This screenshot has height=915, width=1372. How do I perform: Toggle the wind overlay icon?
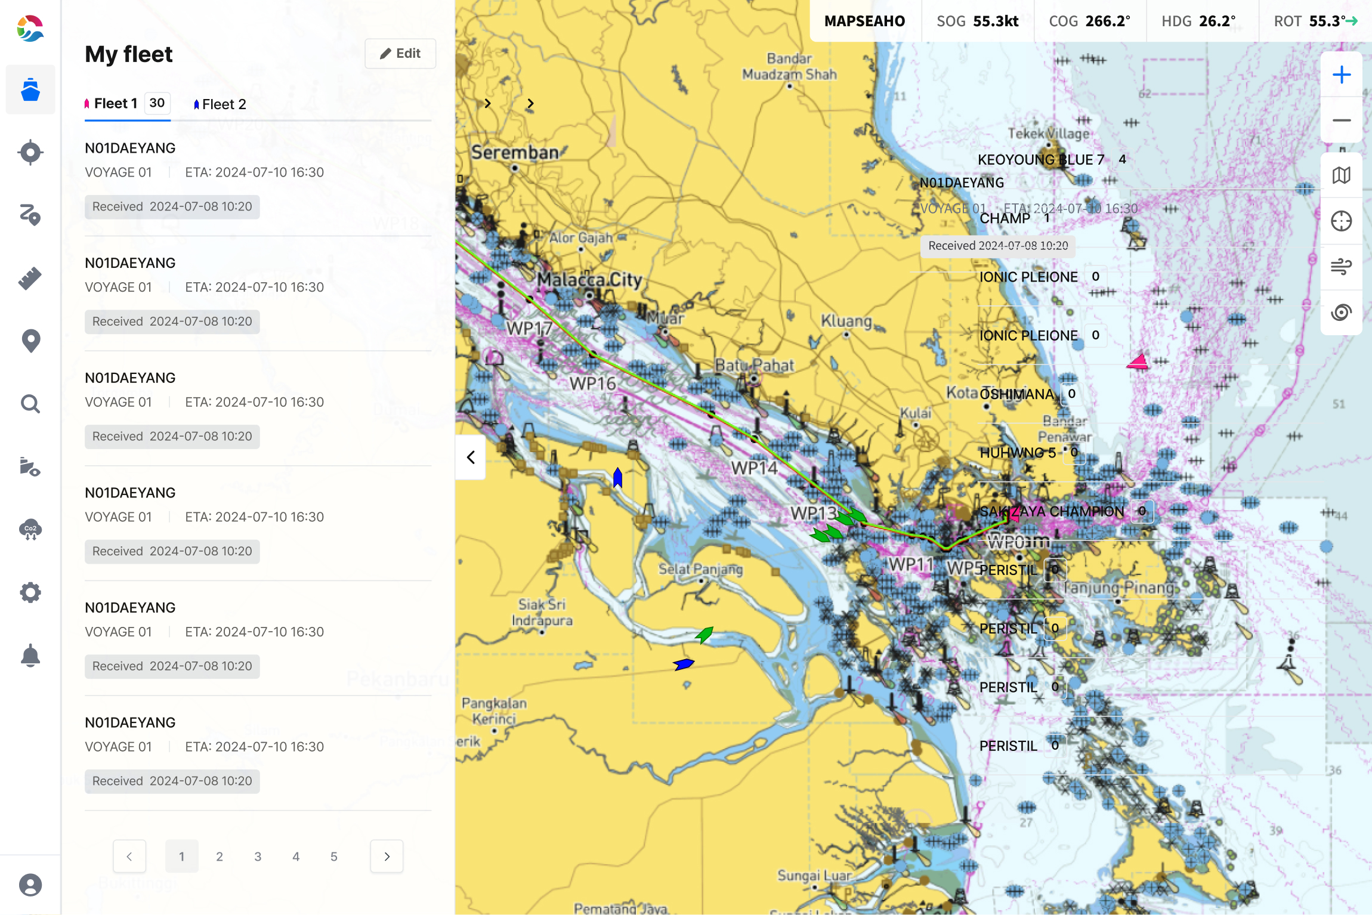point(1342,267)
